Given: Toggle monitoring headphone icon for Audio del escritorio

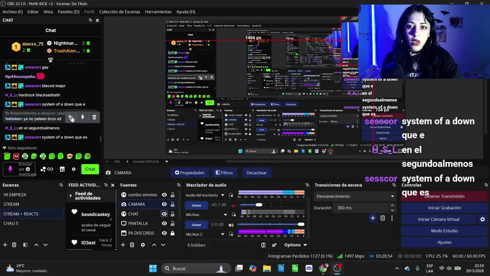Looking at the screenshot, I should [x=231, y=195].
